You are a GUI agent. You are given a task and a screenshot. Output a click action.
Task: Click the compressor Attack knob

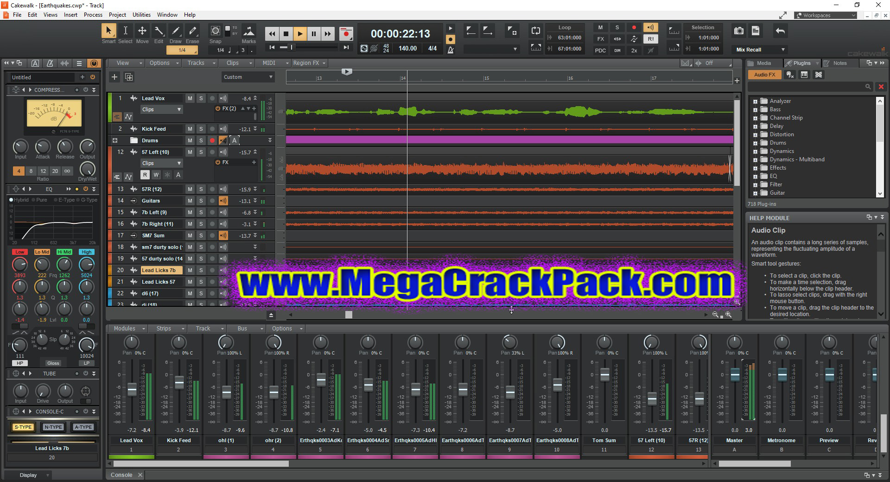click(43, 146)
